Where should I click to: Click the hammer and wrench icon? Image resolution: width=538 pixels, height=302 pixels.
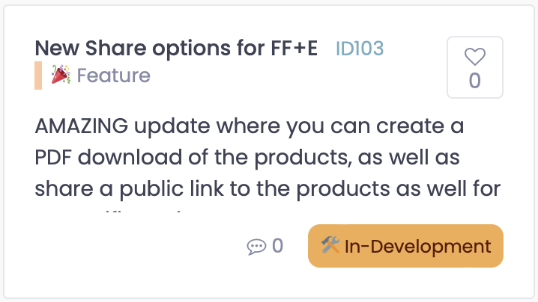(x=330, y=244)
